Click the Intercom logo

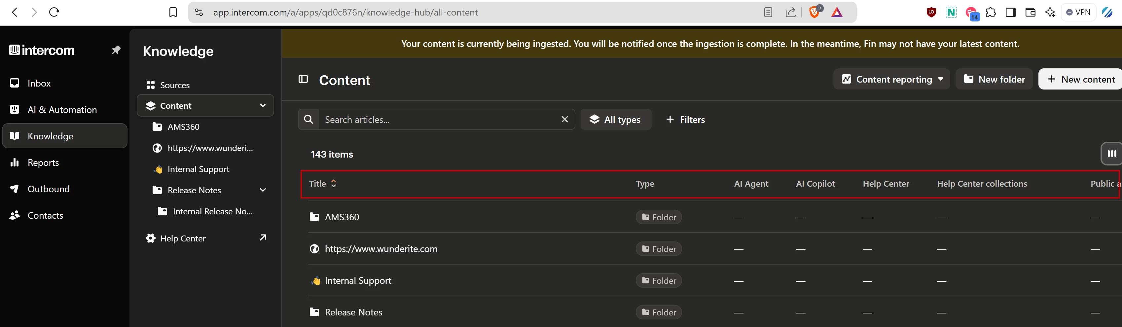coord(42,51)
